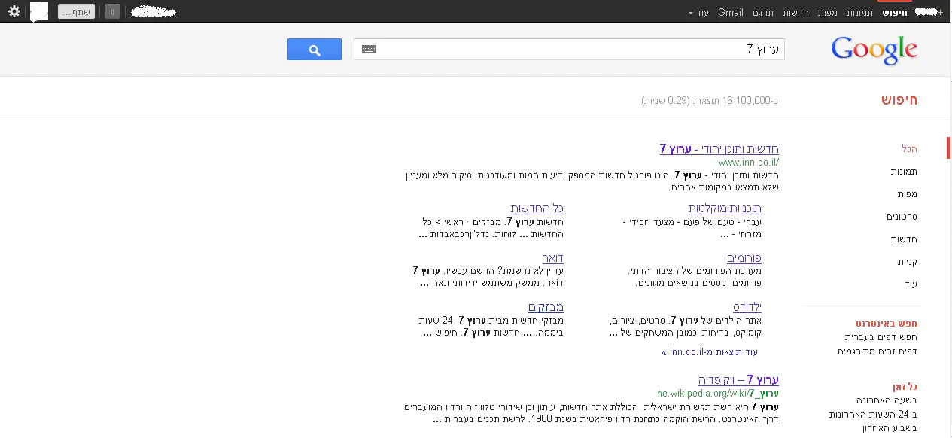The height and width of the screenshot is (438, 952).
Task: Open the settings gear menu
Action: point(14,12)
